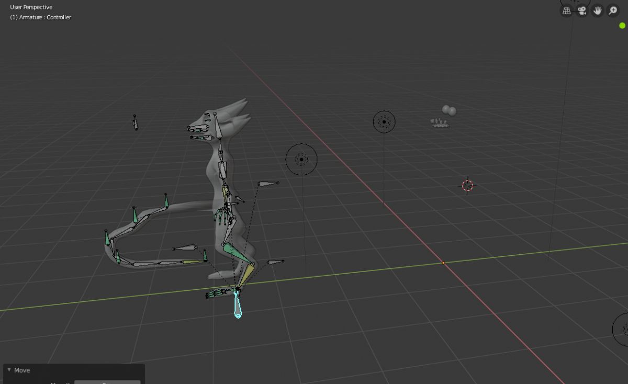This screenshot has width=628, height=384.
Task: Select the second circular lamp object
Action: (x=384, y=122)
